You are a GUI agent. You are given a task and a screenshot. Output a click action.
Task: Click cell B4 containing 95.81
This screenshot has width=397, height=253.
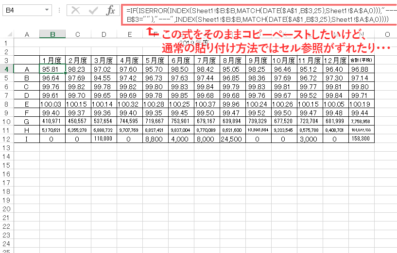pos(52,69)
